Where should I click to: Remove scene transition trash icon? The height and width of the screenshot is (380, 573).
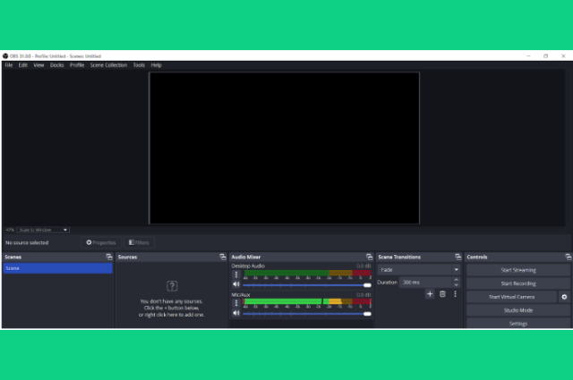tap(442, 294)
